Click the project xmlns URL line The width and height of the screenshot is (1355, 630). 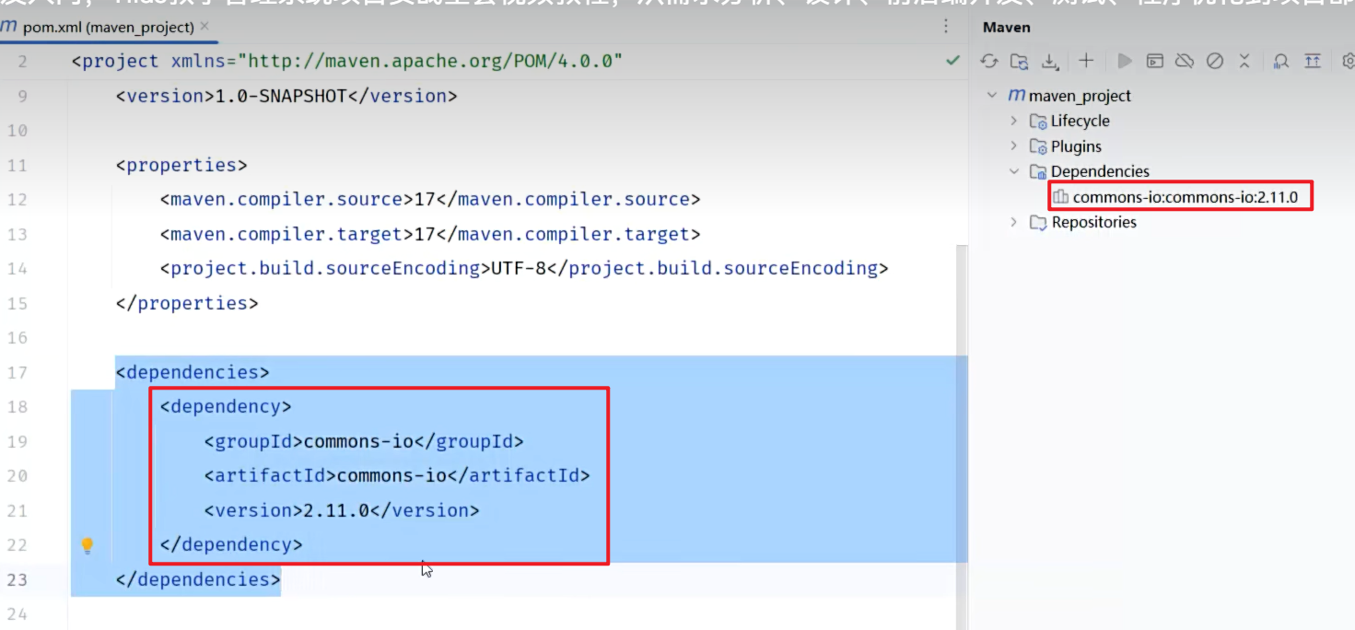point(347,62)
